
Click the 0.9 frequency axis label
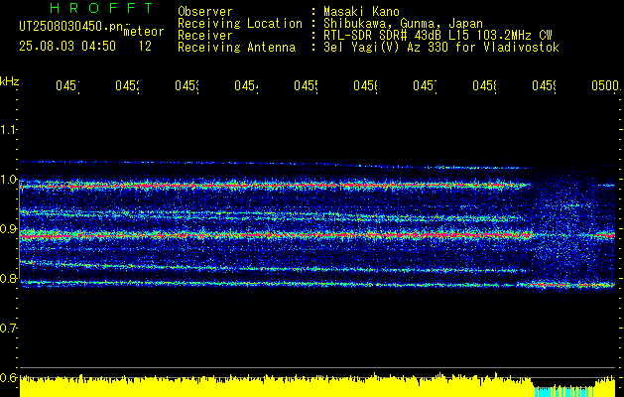pos(8,229)
